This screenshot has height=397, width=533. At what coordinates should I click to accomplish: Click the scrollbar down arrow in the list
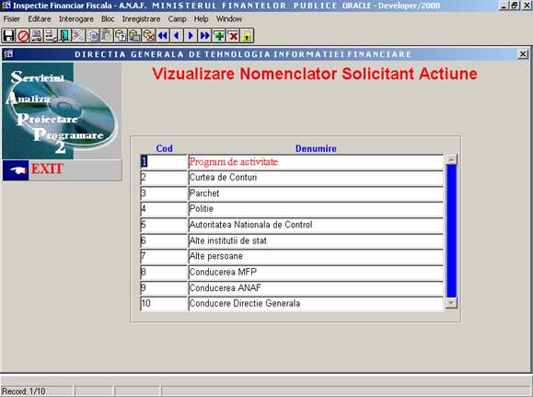pyautogui.click(x=451, y=303)
